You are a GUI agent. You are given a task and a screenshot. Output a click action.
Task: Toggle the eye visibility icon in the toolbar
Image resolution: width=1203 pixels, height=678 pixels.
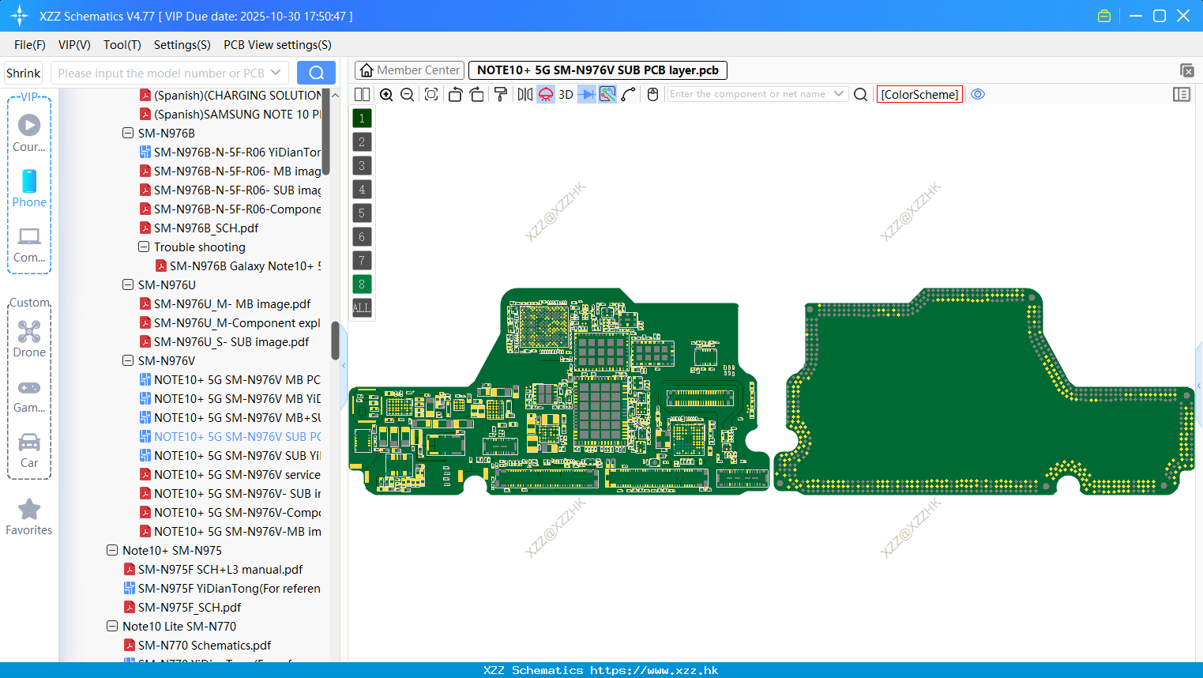coord(978,94)
